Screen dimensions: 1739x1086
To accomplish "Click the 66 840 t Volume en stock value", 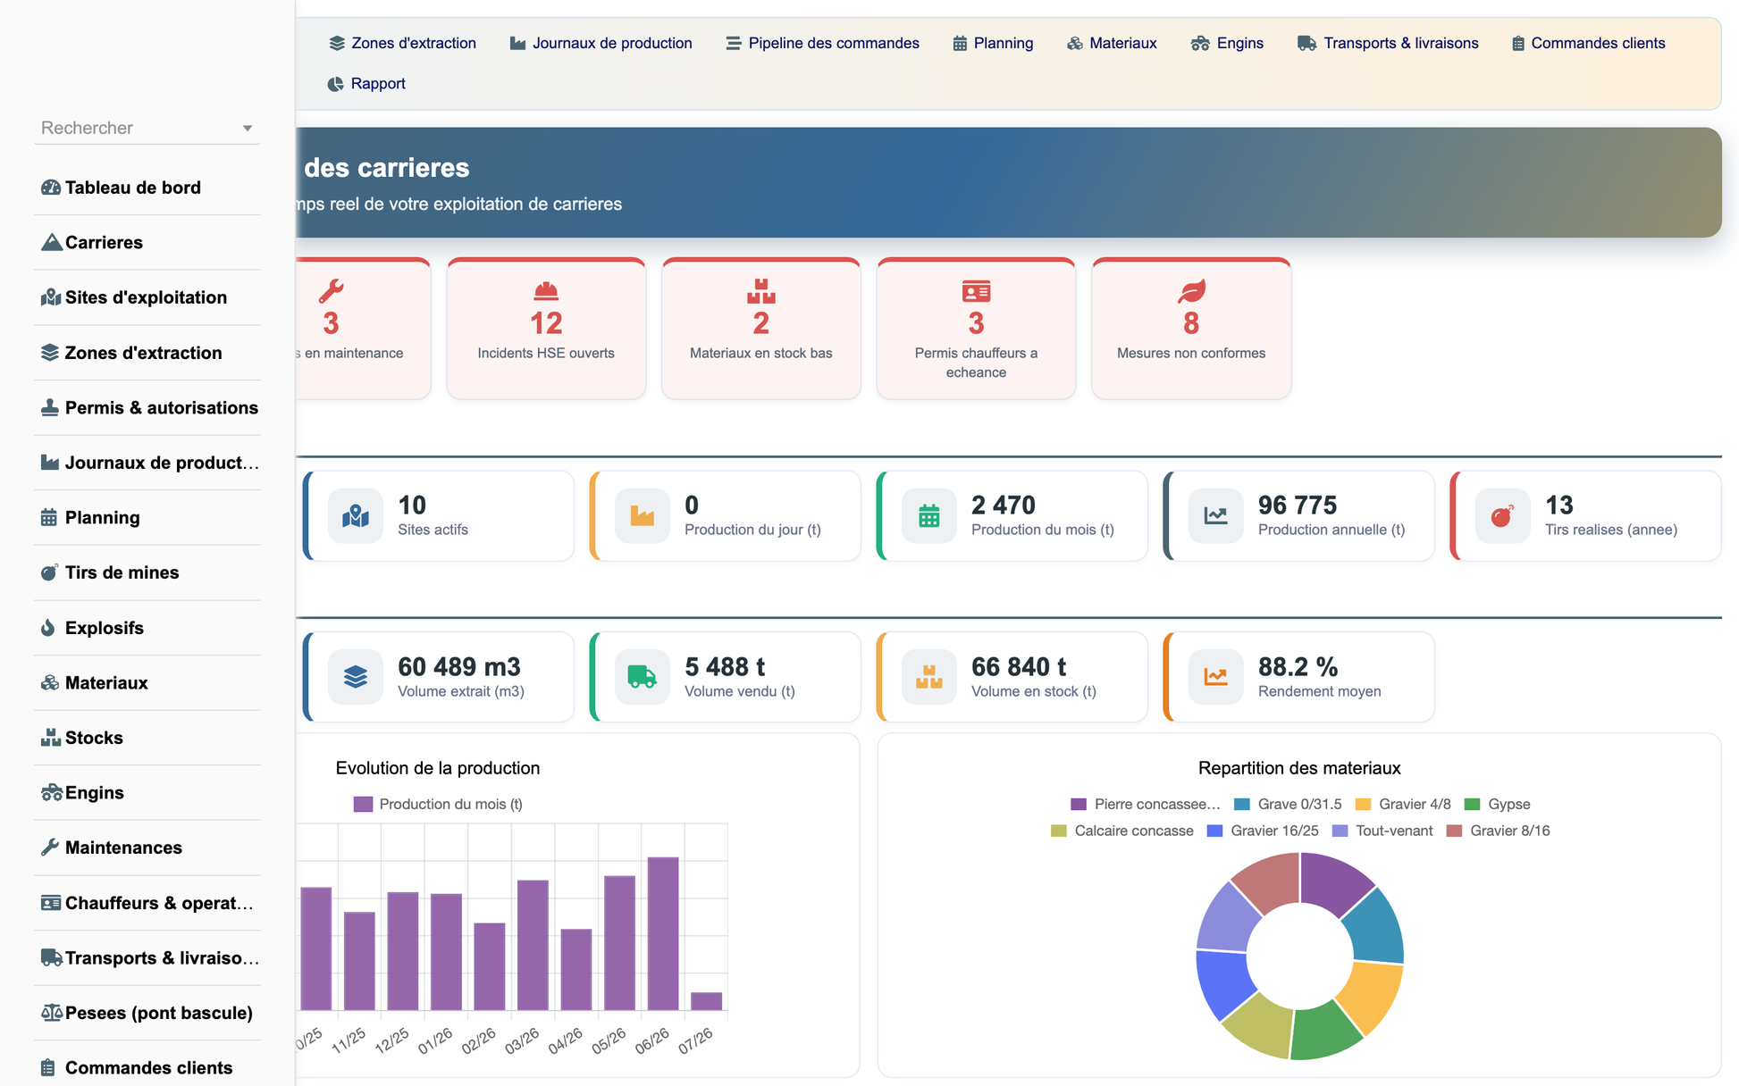I will click(1019, 667).
